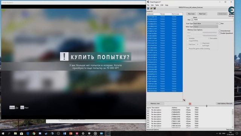The height and width of the screenshot is (136, 241).
Task: Activate address list entry 278B41C1488 checkbox
Action: coord(148,121)
